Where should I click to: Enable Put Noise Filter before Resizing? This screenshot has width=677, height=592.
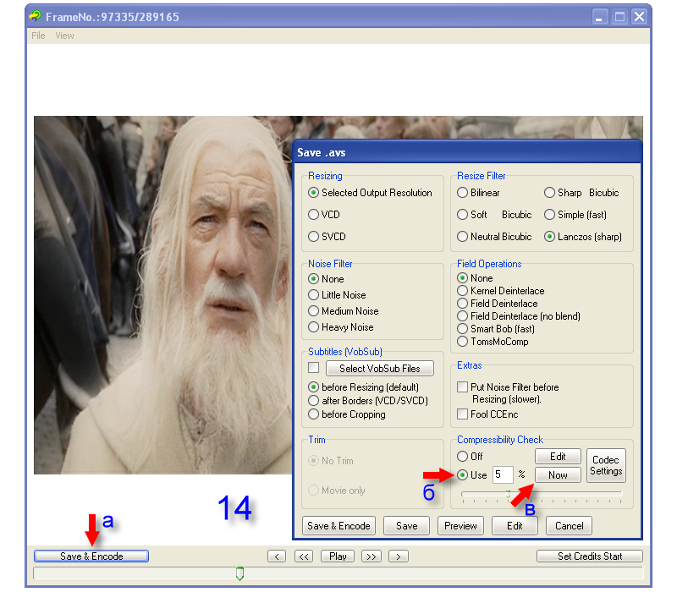(x=462, y=386)
